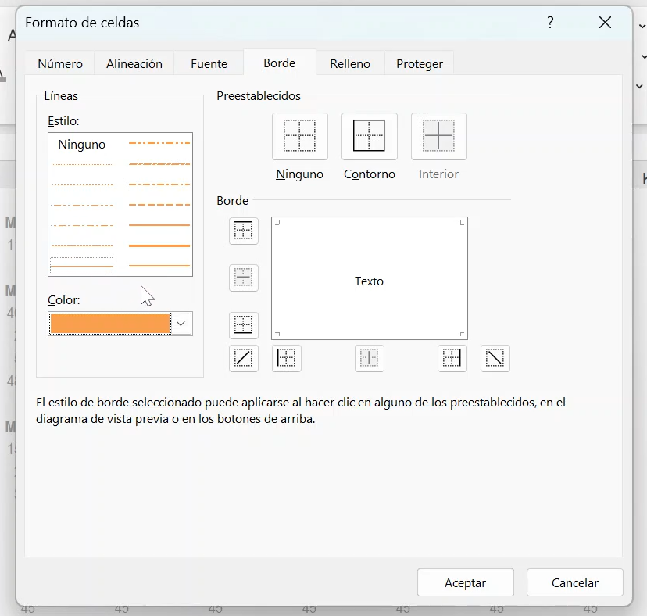Apply the left border icon
This screenshot has width=647, height=616.
coord(286,358)
